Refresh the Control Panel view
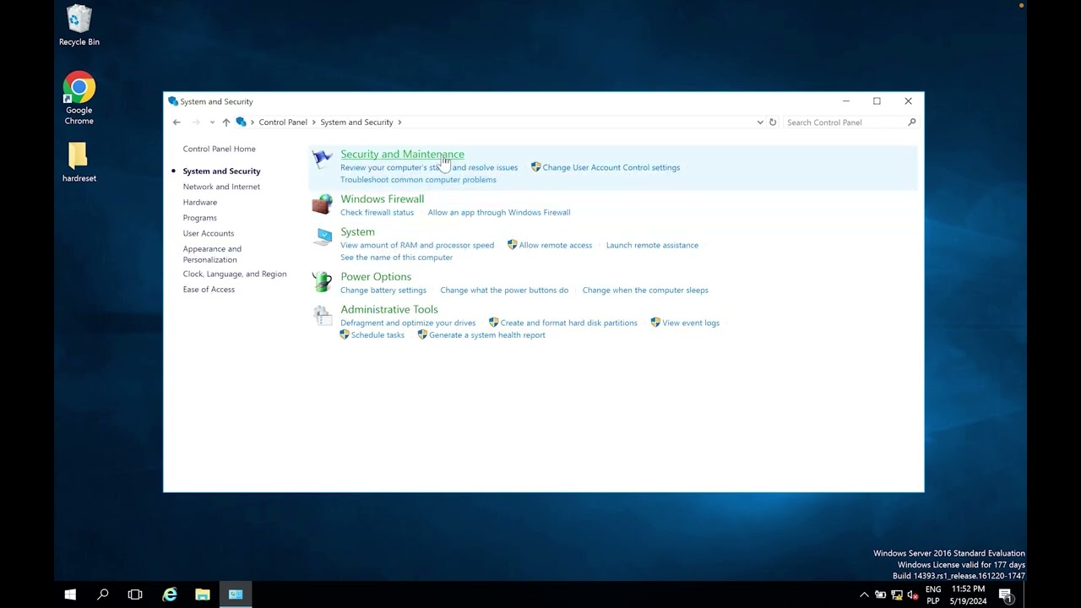The width and height of the screenshot is (1081, 608). pyautogui.click(x=772, y=122)
